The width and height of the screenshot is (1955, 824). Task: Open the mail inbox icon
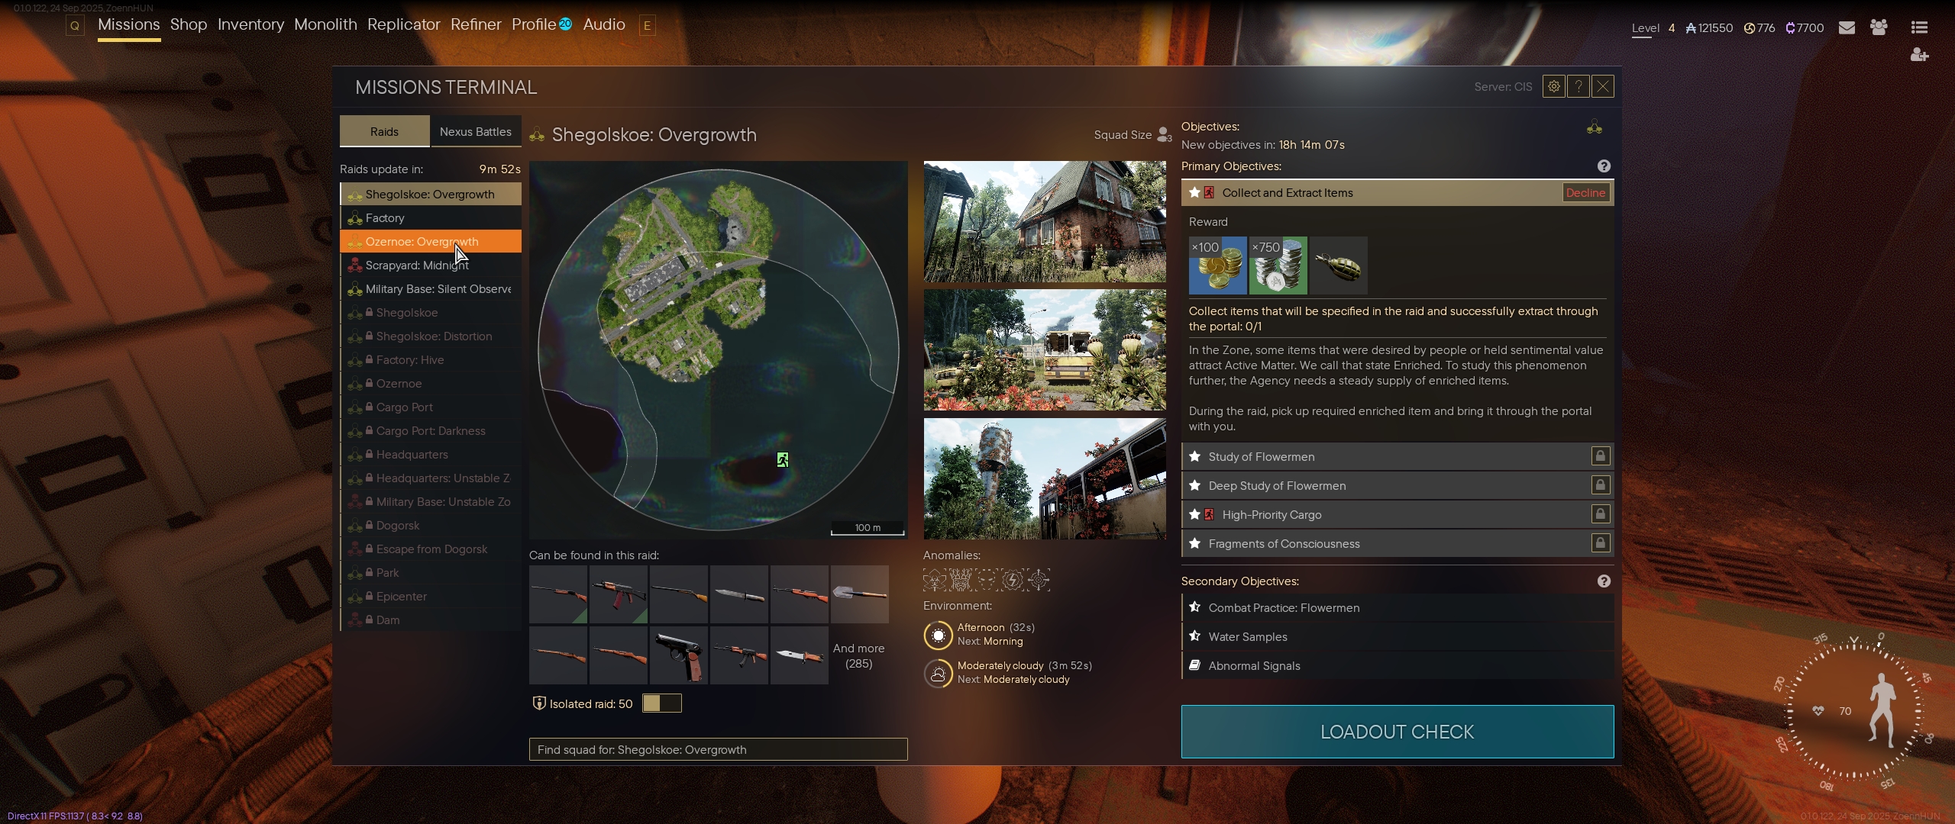[1847, 27]
